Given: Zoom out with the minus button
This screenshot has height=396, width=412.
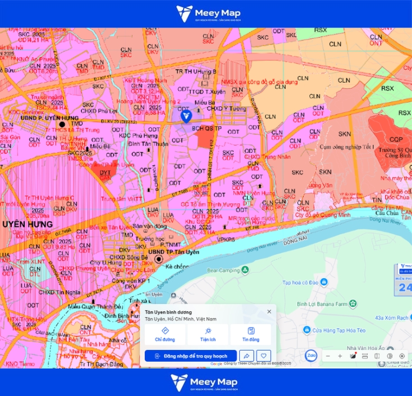Looking at the screenshot, I should click(328, 356).
